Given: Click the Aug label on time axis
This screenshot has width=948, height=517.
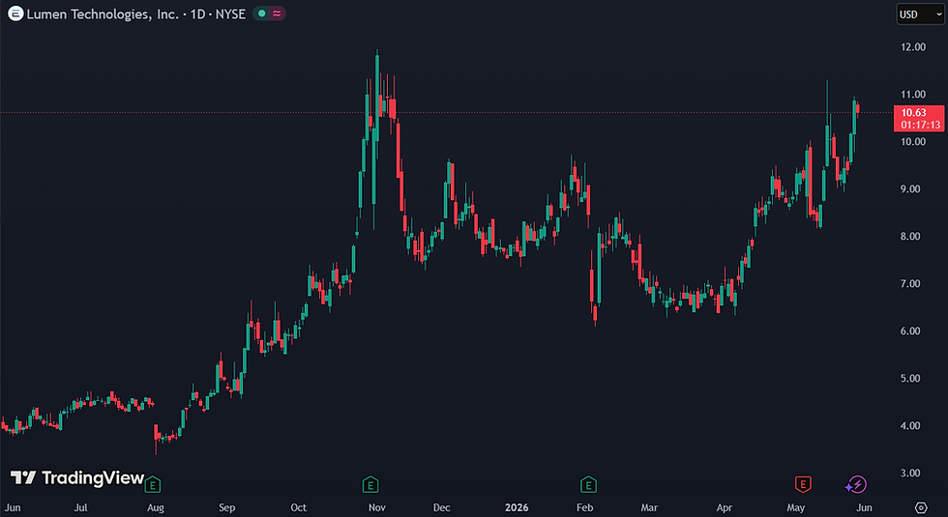Looking at the screenshot, I should coord(156,507).
